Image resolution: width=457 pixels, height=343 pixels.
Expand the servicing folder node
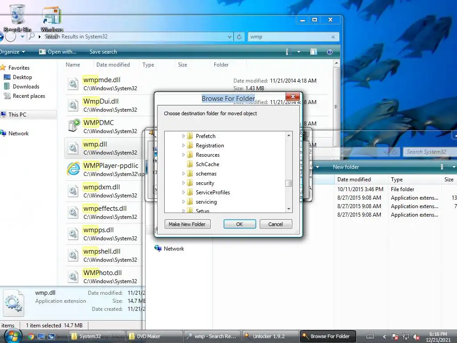click(183, 202)
